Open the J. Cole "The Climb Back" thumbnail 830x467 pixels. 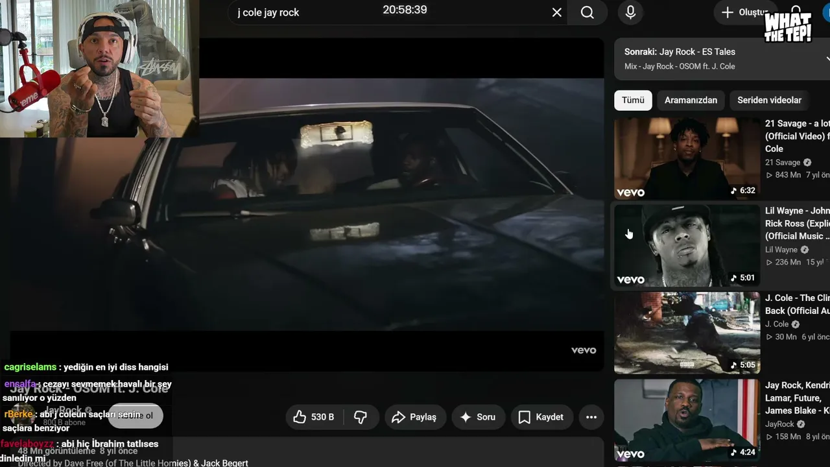[687, 333]
